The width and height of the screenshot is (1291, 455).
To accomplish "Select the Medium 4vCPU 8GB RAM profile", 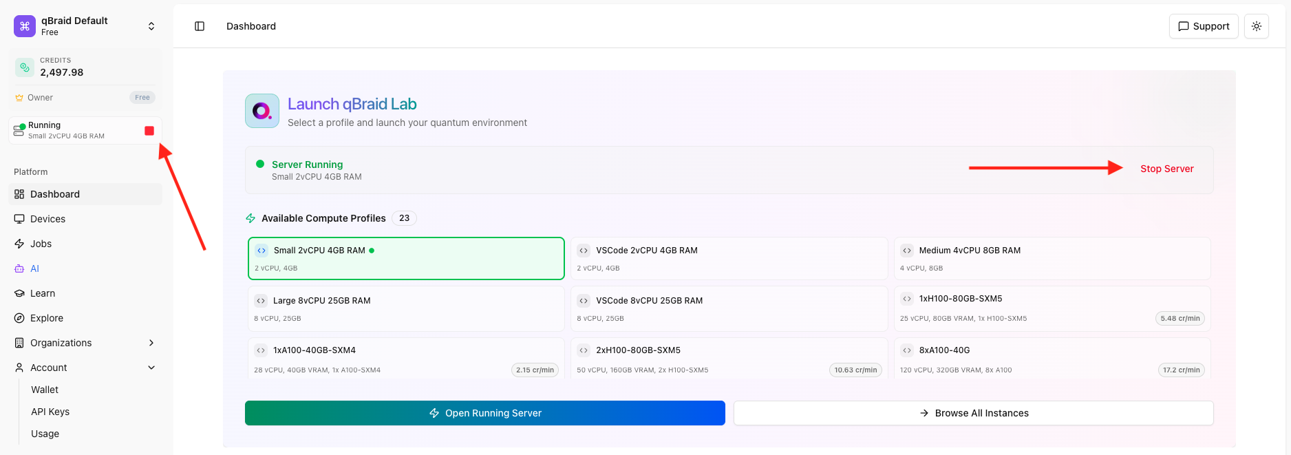I will 1052,259.
